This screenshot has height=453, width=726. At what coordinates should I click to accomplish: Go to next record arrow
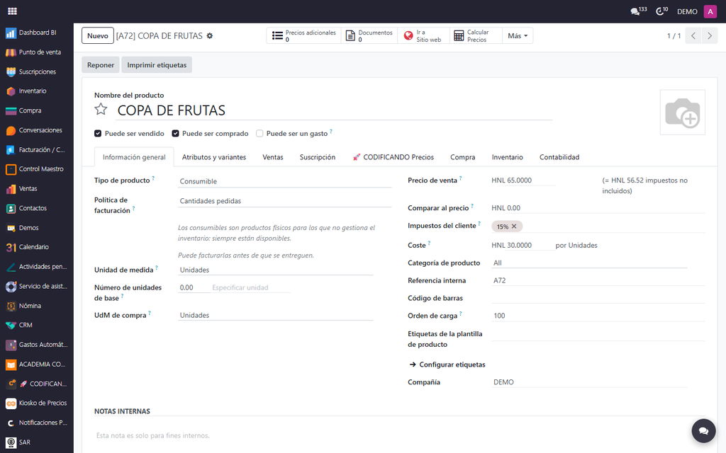[x=709, y=35]
